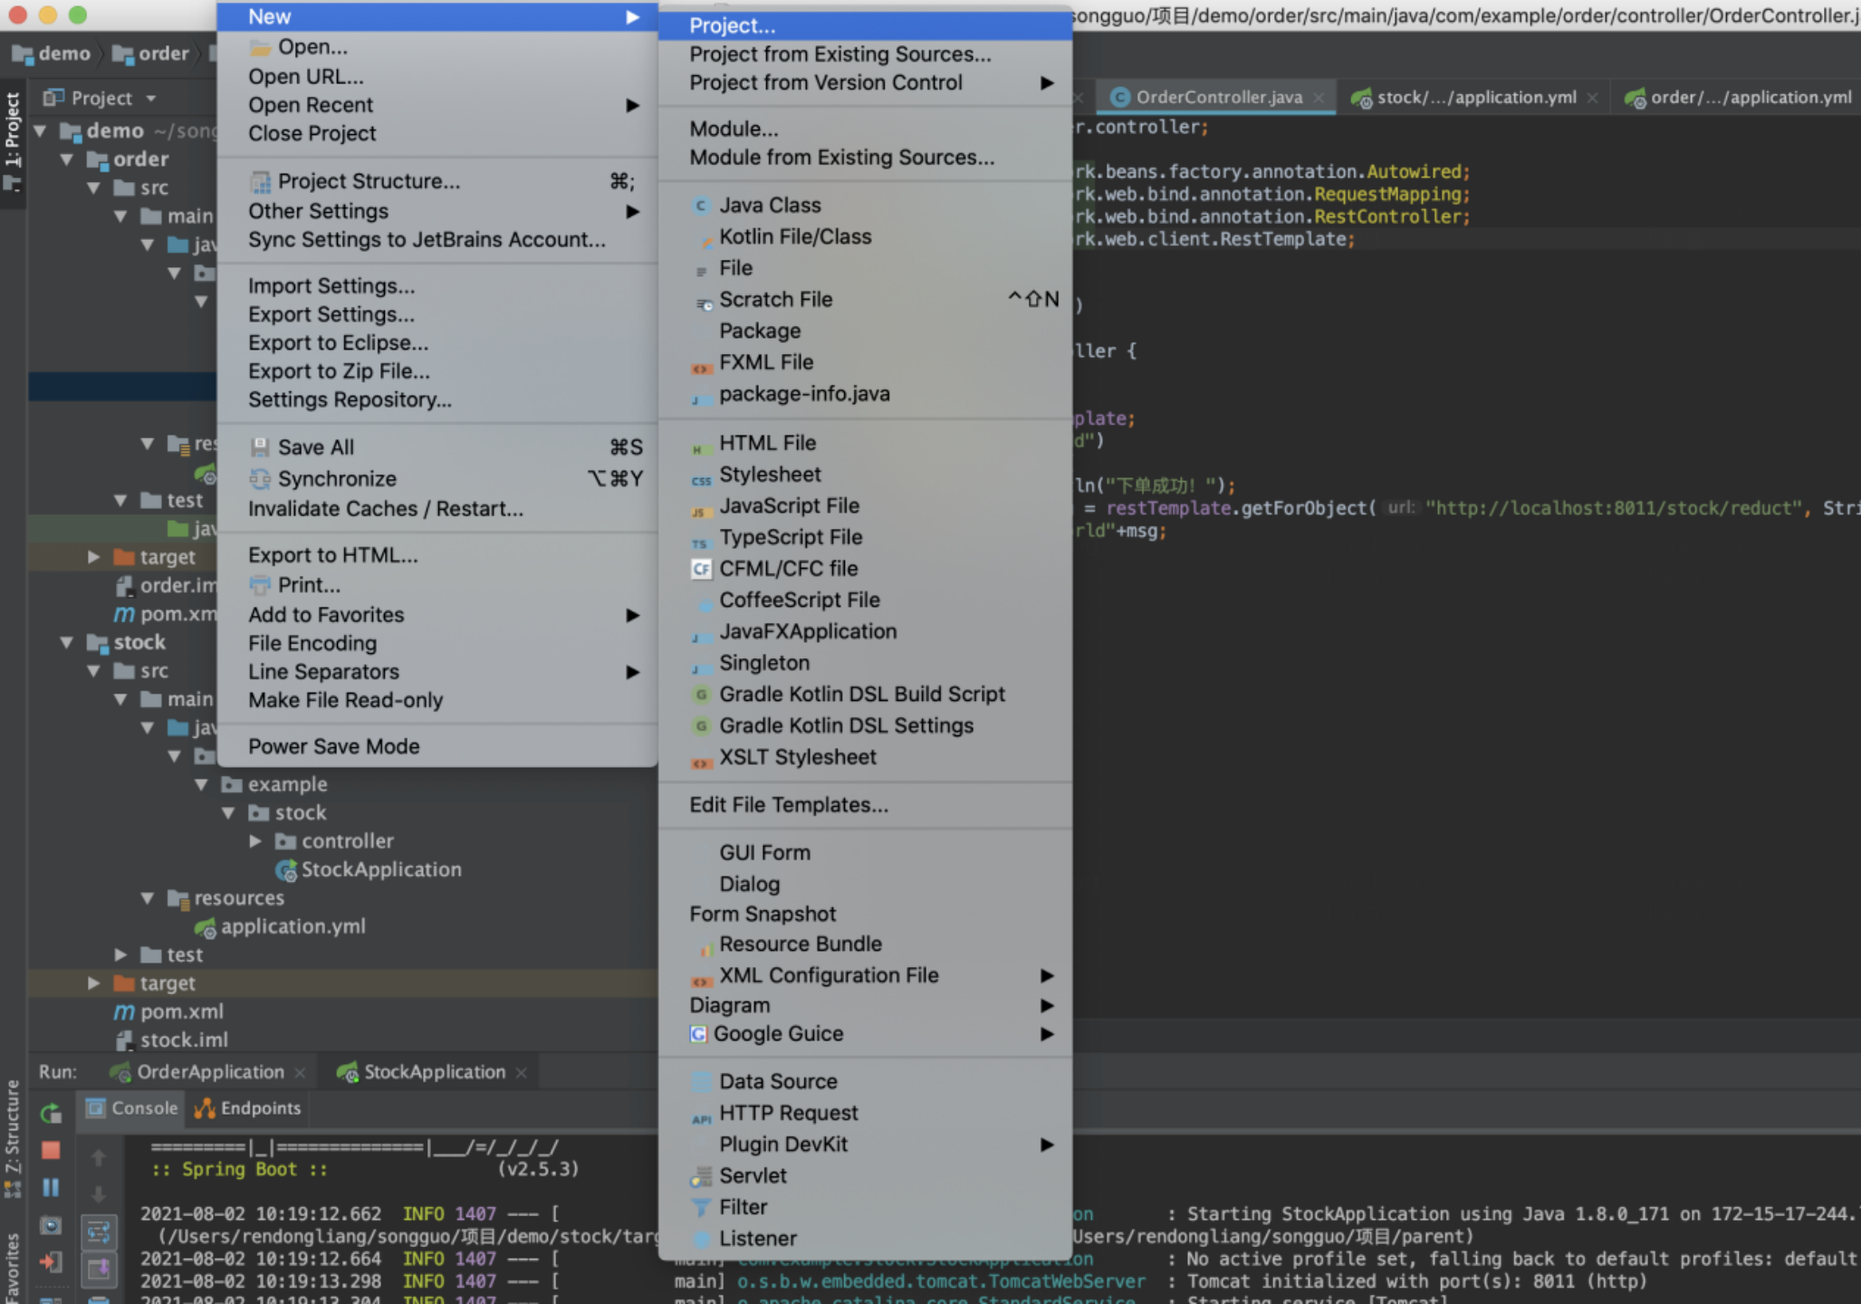Open the Open Recent submenu
The height and width of the screenshot is (1304, 1861).
[437, 105]
